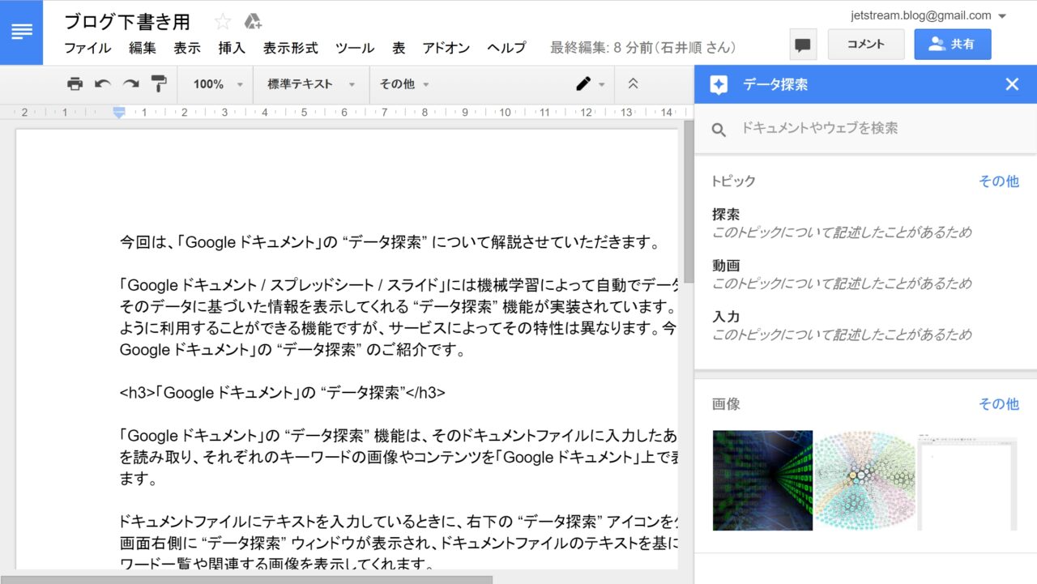Click the Docs home hamburger icon
1037x584 pixels.
pyautogui.click(x=22, y=32)
